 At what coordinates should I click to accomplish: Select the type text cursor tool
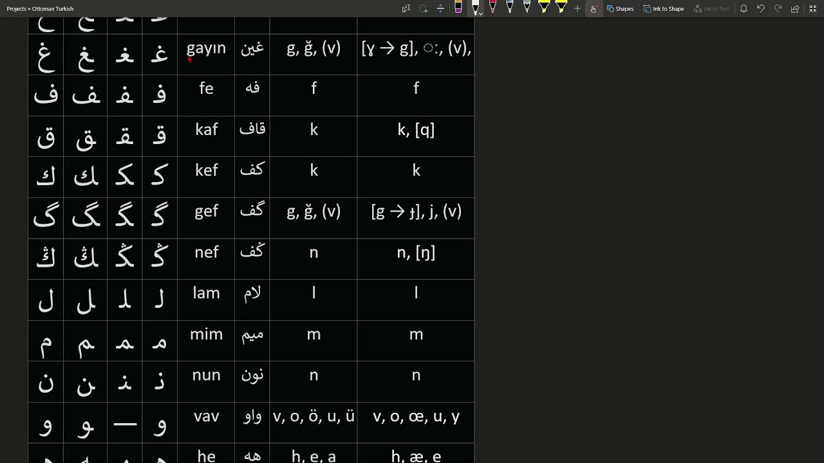pos(406,8)
